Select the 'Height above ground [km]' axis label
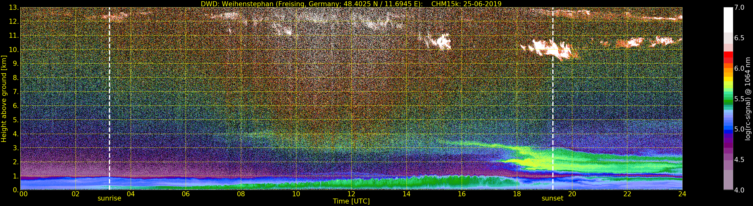Screen dimensions: 753x206 point(4,99)
